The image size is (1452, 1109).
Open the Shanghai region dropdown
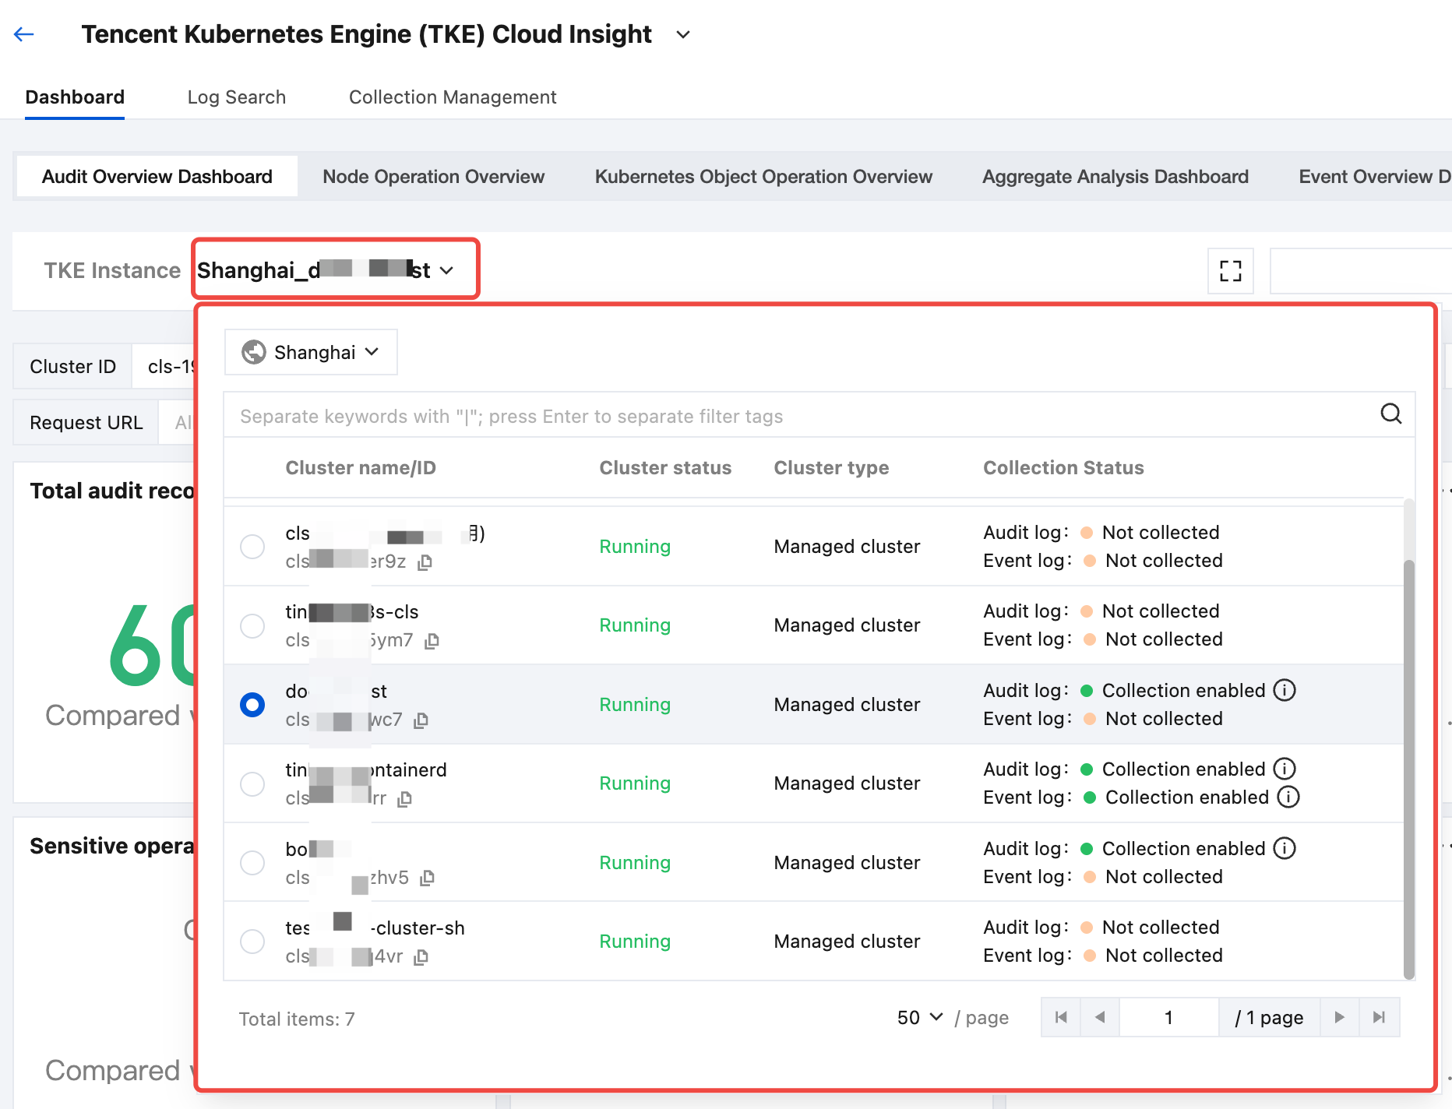311,352
